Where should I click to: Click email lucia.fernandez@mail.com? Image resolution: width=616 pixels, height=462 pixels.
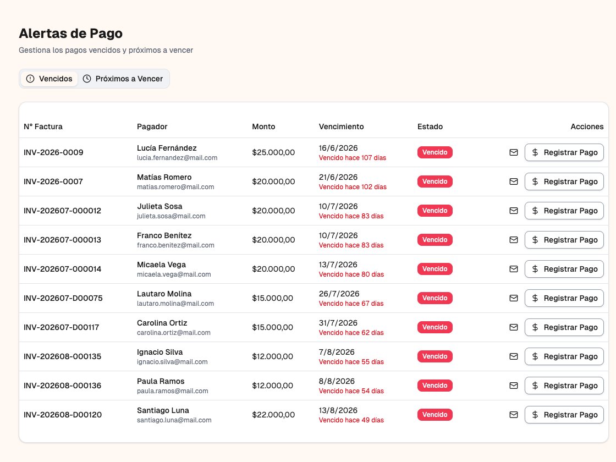[177, 158]
